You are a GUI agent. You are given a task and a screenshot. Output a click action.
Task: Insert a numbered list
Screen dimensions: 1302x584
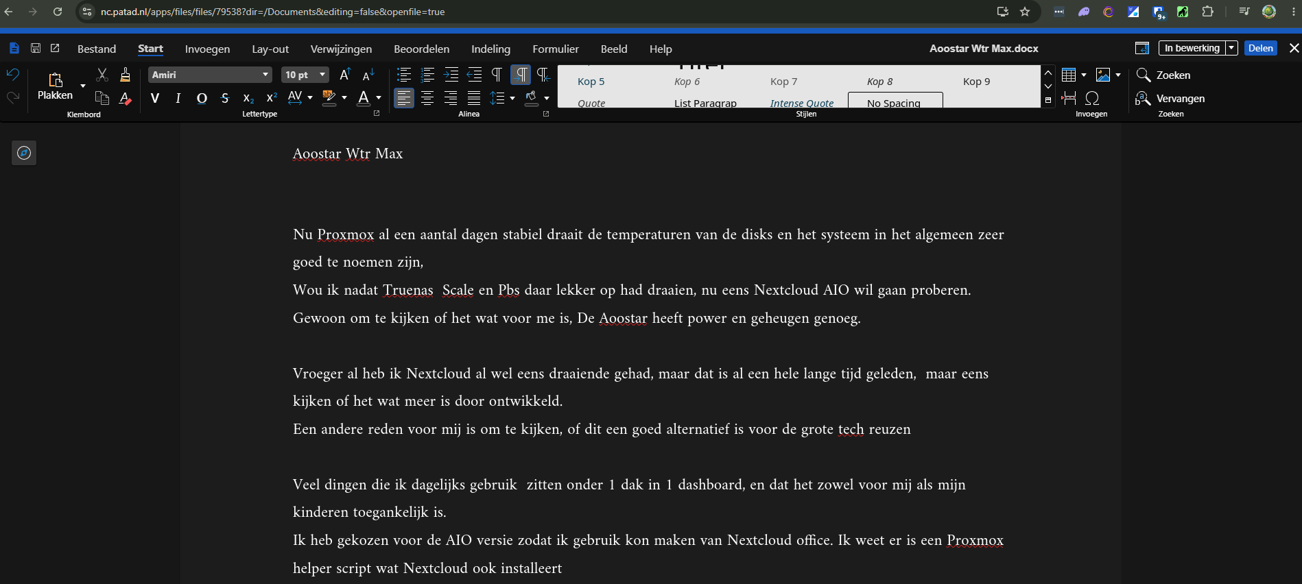427,75
